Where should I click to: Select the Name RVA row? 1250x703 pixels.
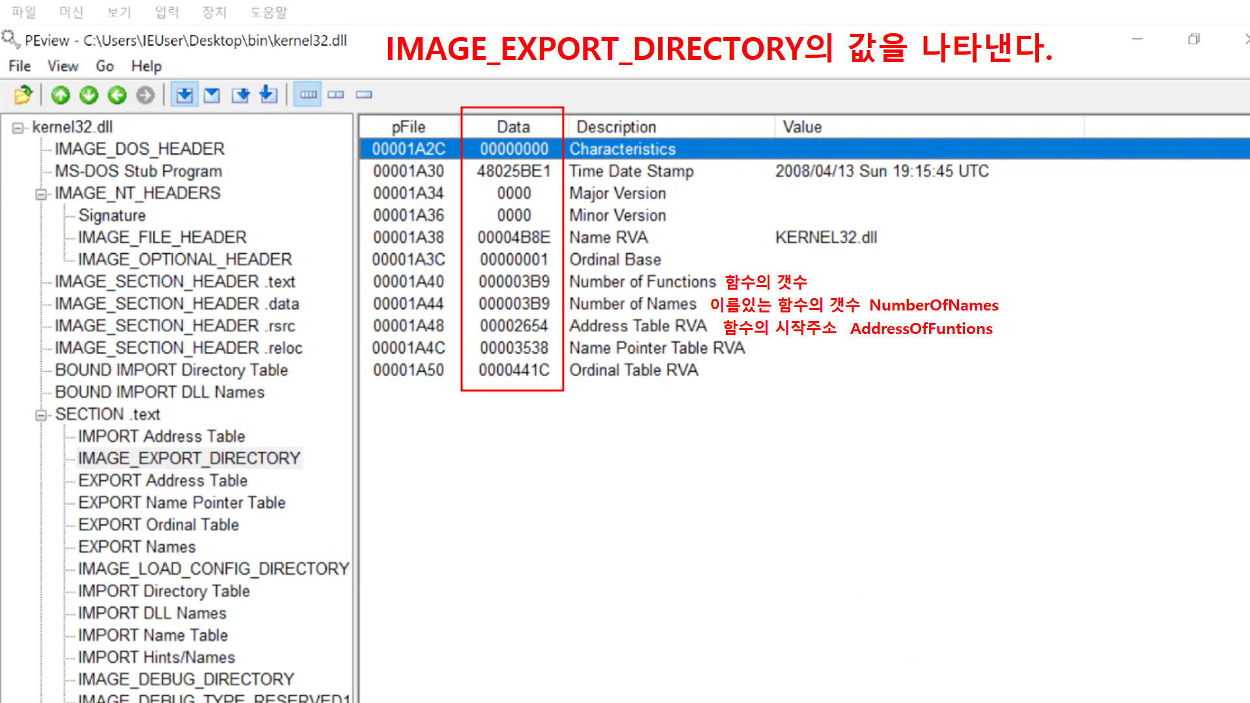click(x=805, y=238)
